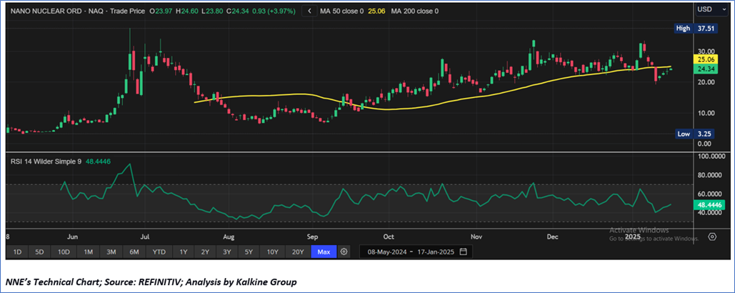735x293 pixels.
Task: Collapse indicators with the left chevron button
Action: click(309, 11)
